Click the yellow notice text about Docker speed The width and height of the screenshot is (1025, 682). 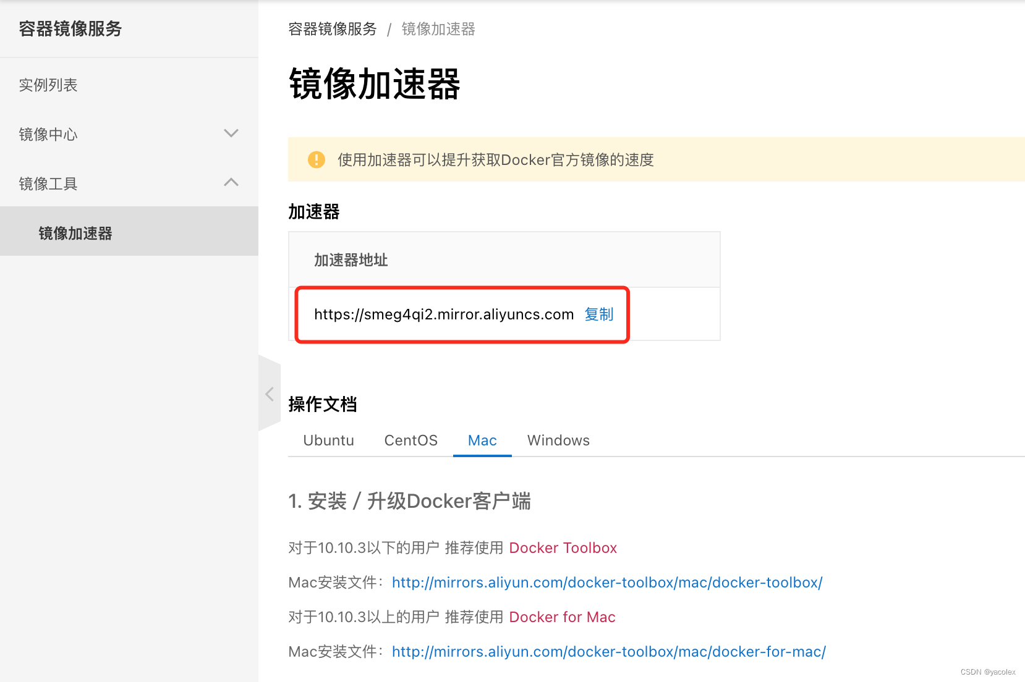point(496,160)
